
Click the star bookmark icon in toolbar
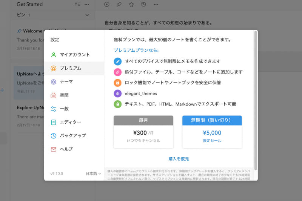click(x=131, y=5)
